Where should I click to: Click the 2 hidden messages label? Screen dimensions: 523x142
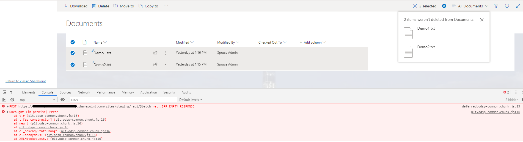pyautogui.click(x=512, y=100)
